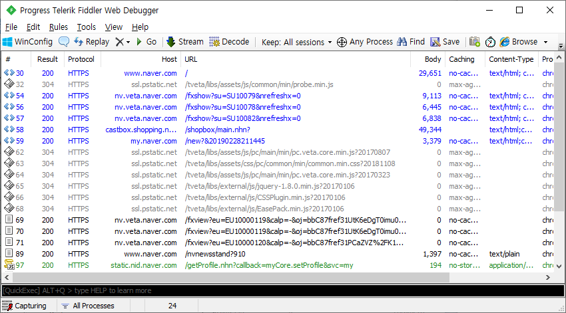Click the vertical scrollbar down arrow
The height and width of the screenshot is (313, 566).
pyautogui.click(x=559, y=266)
